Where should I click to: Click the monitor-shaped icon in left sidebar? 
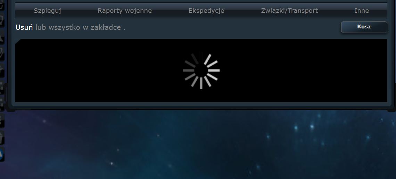click(1, 20)
